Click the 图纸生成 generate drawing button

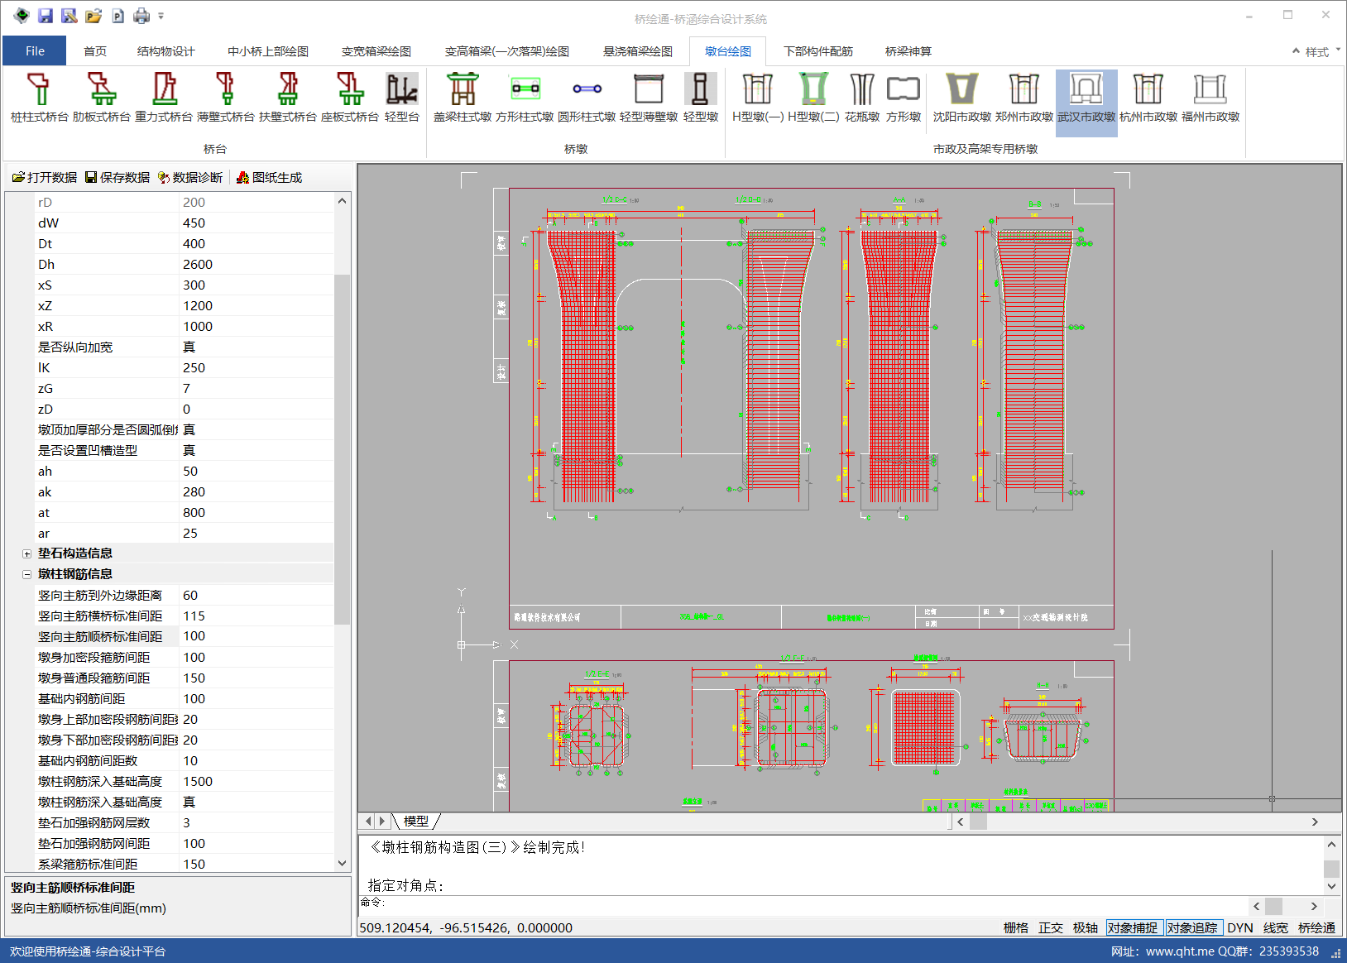(x=270, y=177)
